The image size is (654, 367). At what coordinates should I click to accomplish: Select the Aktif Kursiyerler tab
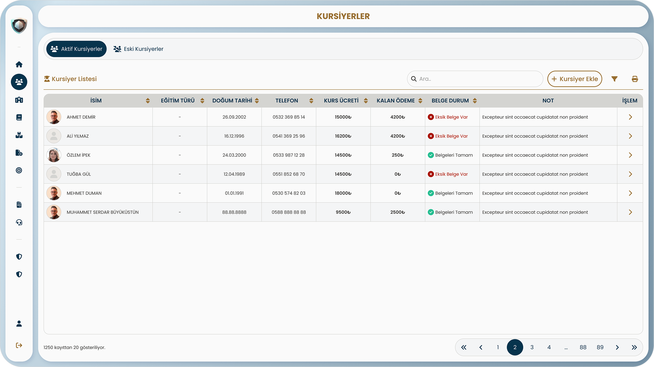76,49
